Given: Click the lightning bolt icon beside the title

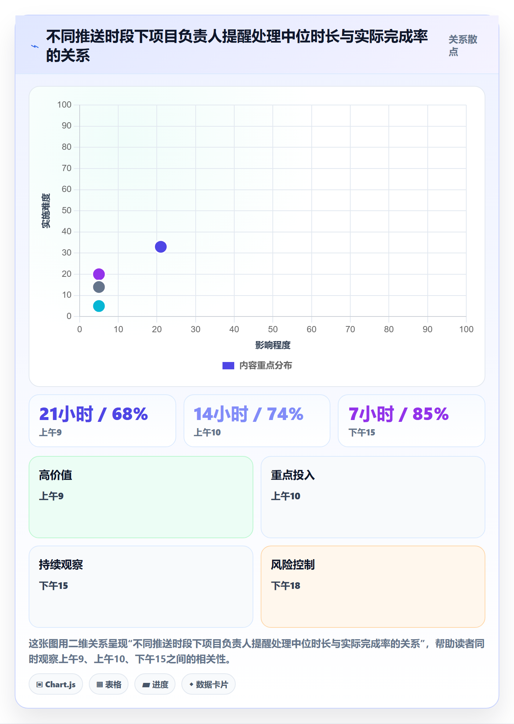Looking at the screenshot, I should pos(35,46).
